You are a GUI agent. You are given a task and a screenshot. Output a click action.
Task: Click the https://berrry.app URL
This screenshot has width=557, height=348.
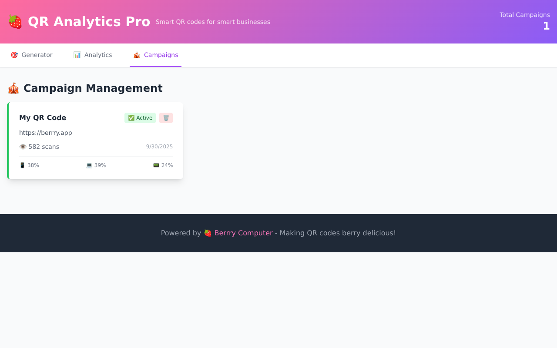coord(45,133)
